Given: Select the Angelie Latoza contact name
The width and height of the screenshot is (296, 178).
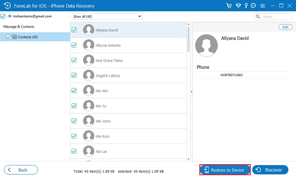Looking at the screenshot, I should (x=108, y=76).
